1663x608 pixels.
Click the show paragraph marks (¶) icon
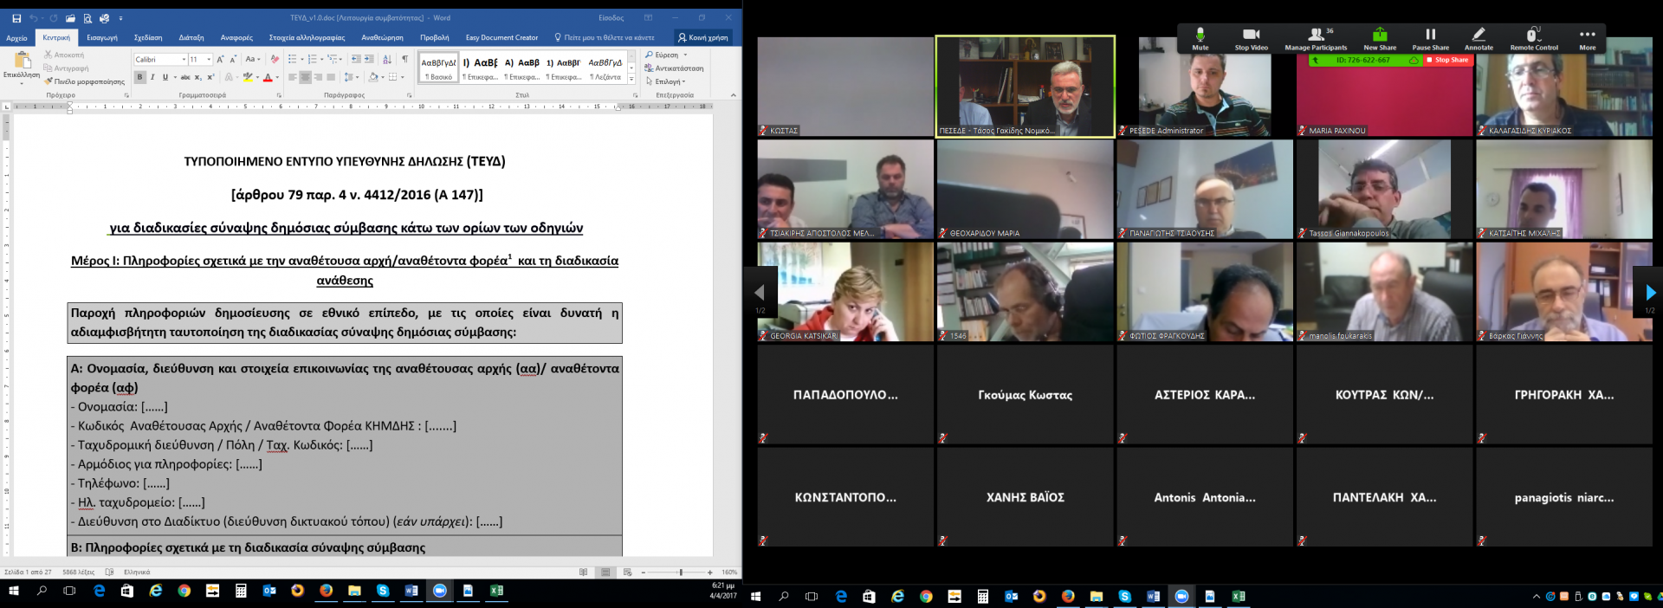point(404,59)
